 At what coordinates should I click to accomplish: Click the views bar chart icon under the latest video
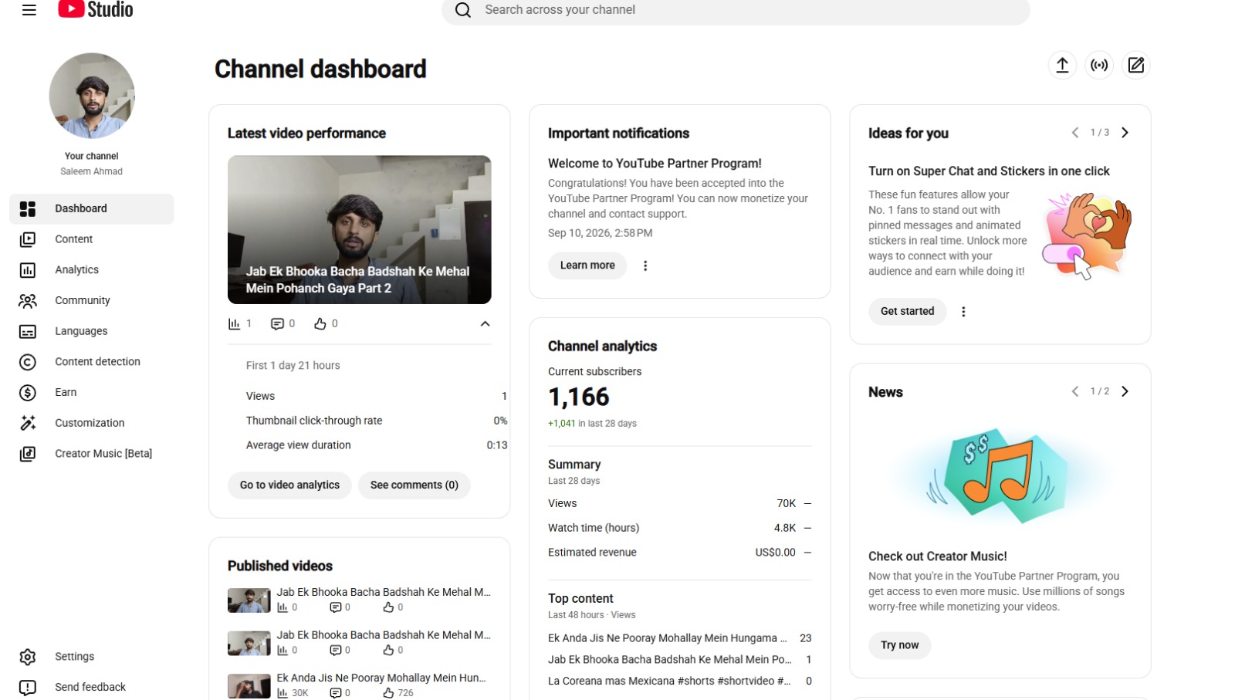click(234, 324)
